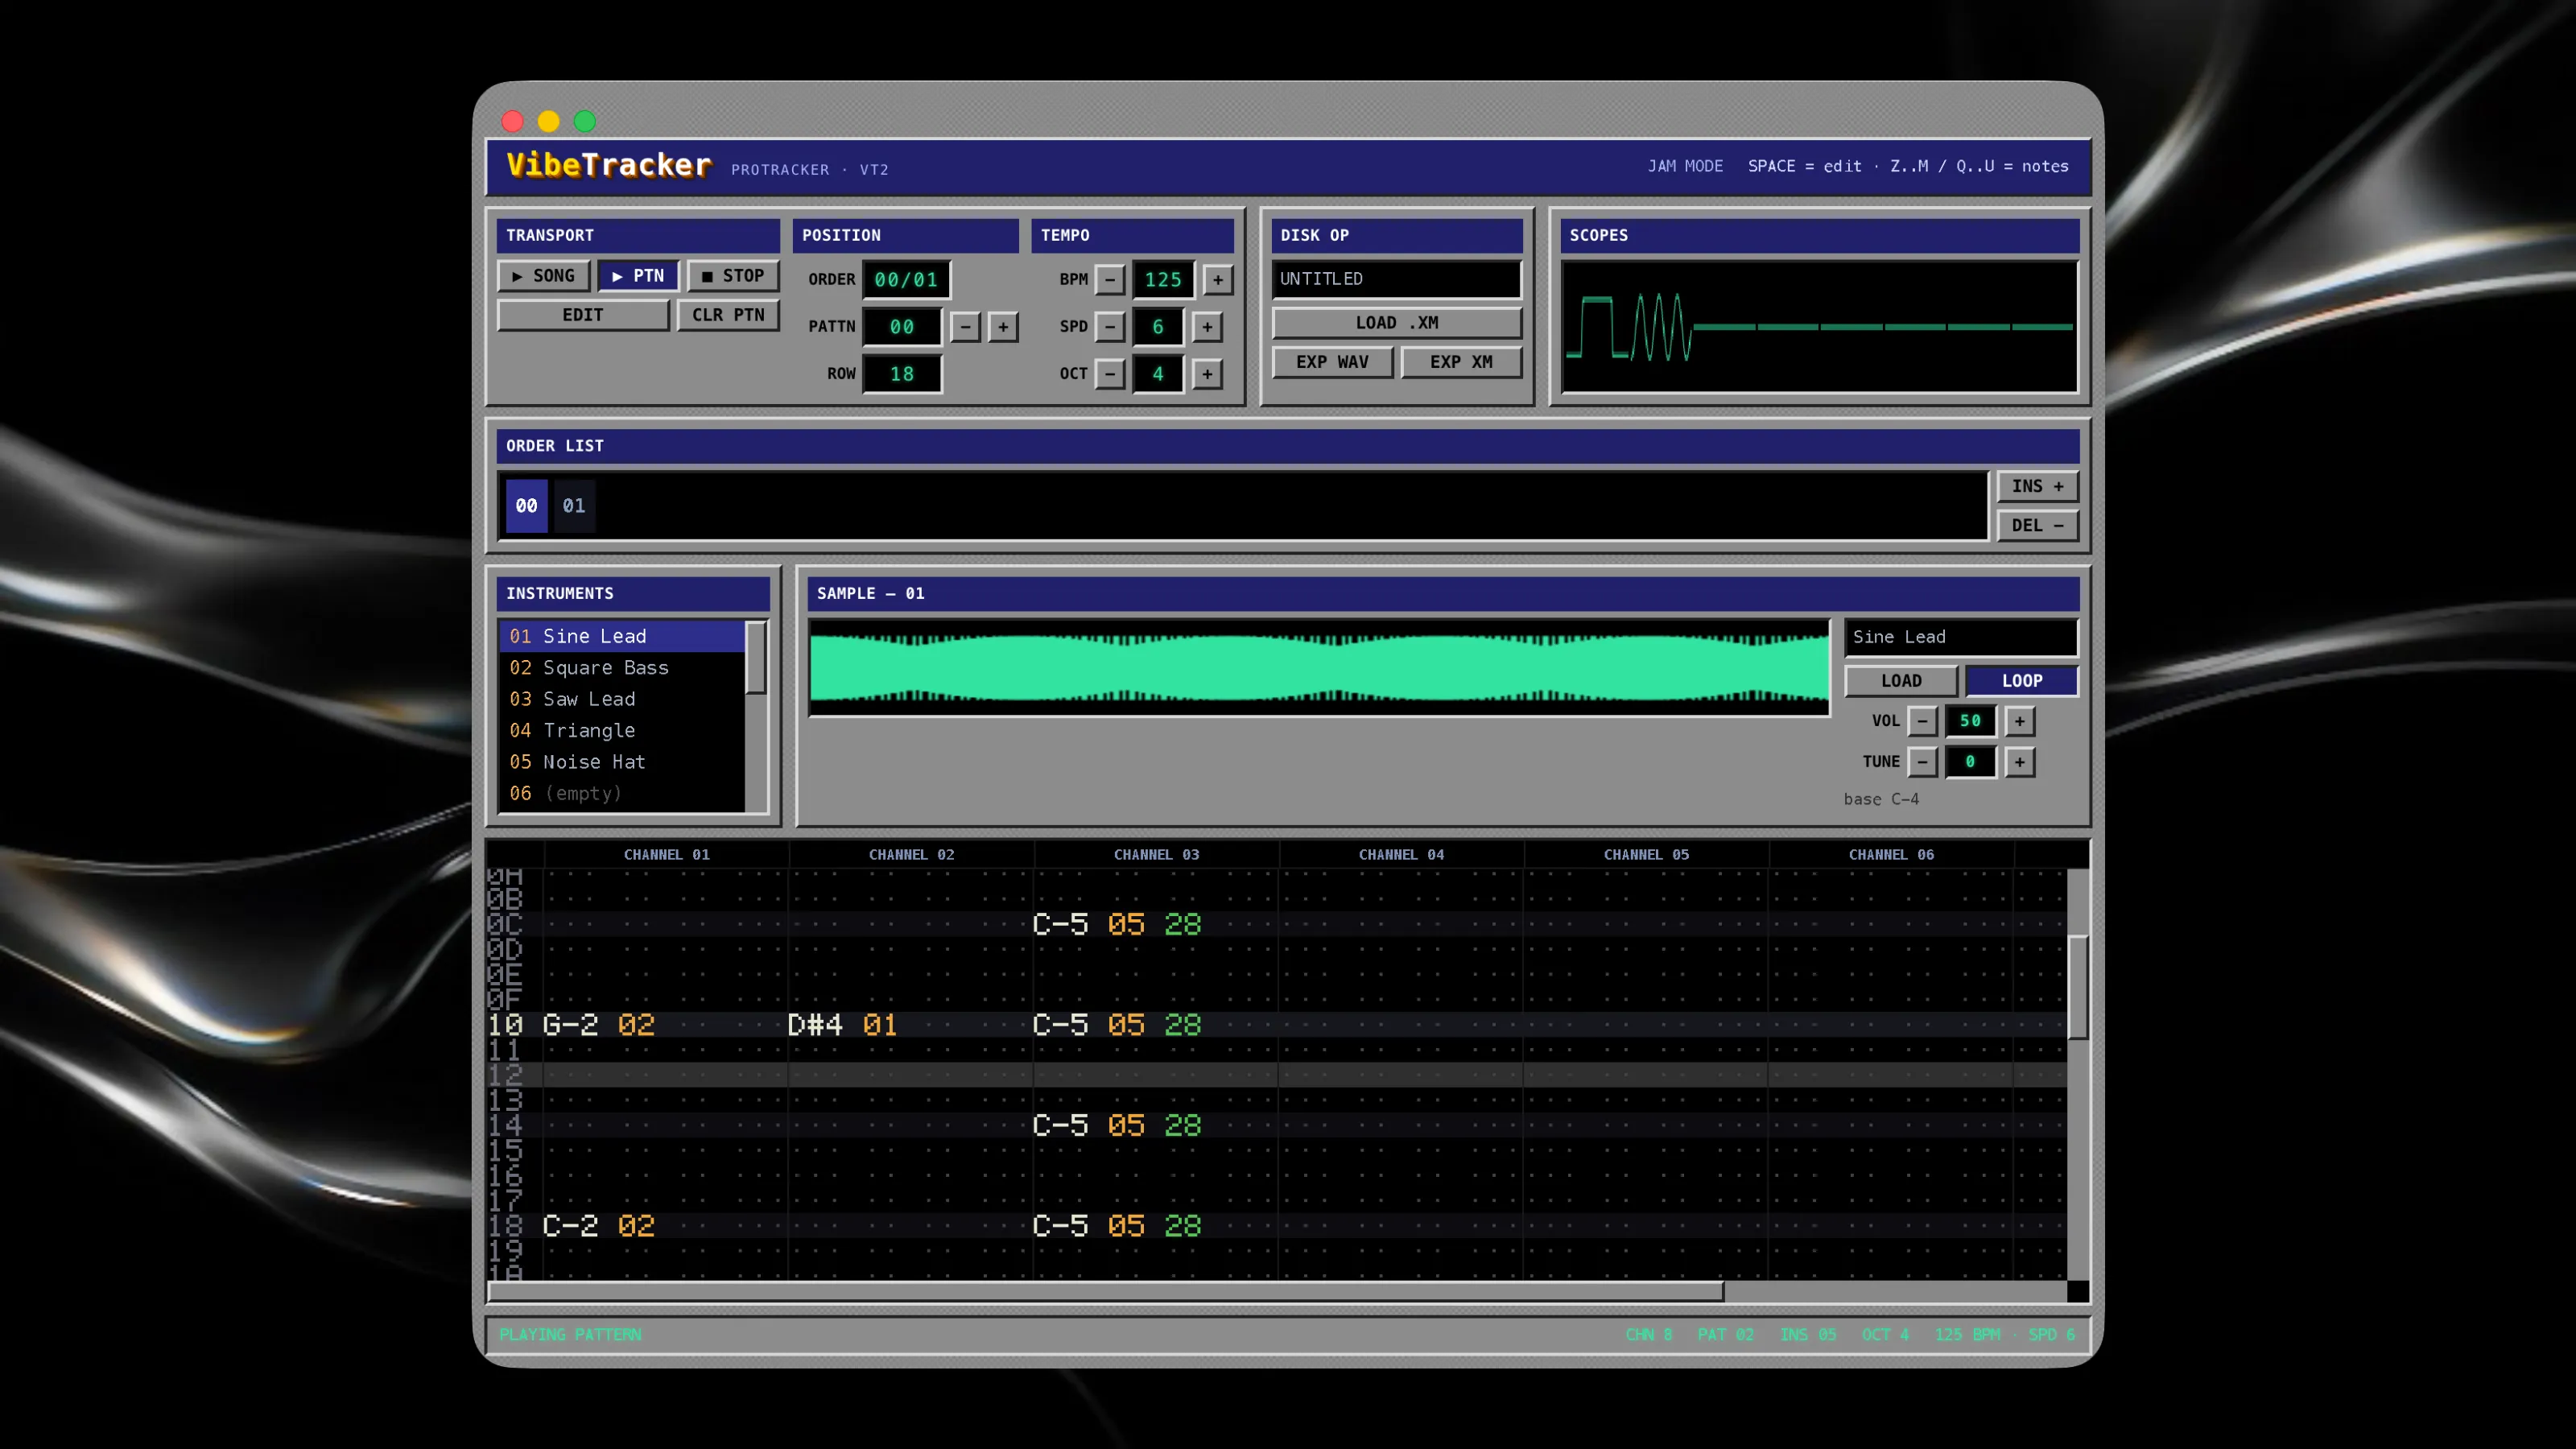The width and height of the screenshot is (2576, 1449).
Task: Click the green sample waveform display
Action: click(1319, 668)
